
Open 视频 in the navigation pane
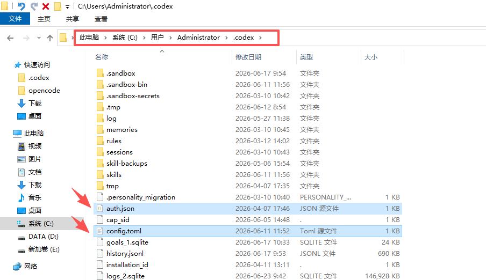point(35,146)
